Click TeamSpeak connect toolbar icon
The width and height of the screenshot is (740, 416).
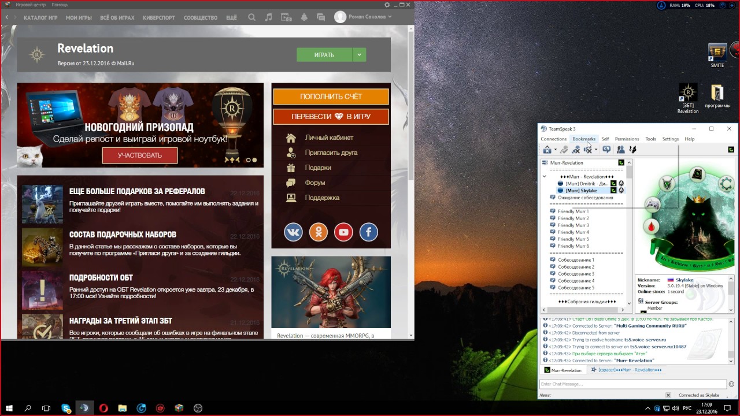point(547,150)
